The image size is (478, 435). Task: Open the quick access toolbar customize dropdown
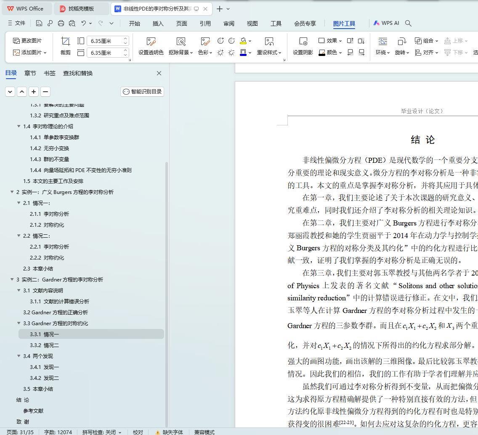coord(112,23)
